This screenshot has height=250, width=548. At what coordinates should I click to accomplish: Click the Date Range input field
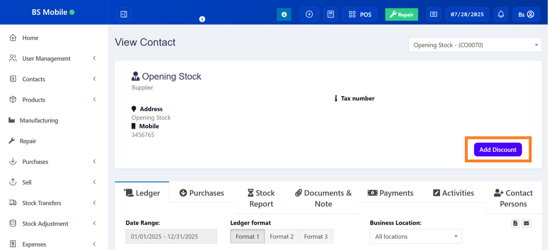(171, 237)
